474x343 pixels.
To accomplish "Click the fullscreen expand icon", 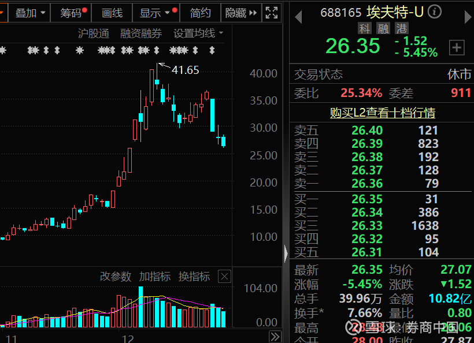I will point(272,13).
